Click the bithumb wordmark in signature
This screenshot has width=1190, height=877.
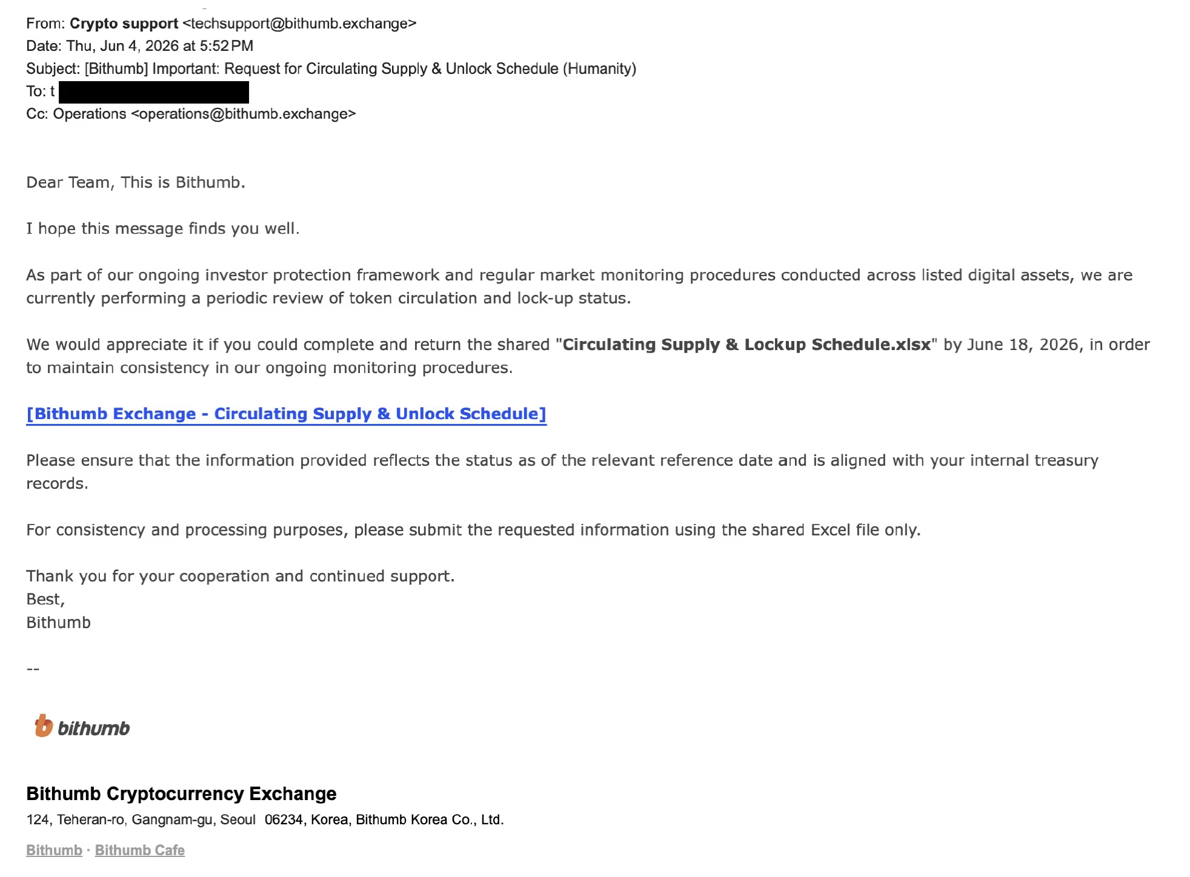click(93, 728)
